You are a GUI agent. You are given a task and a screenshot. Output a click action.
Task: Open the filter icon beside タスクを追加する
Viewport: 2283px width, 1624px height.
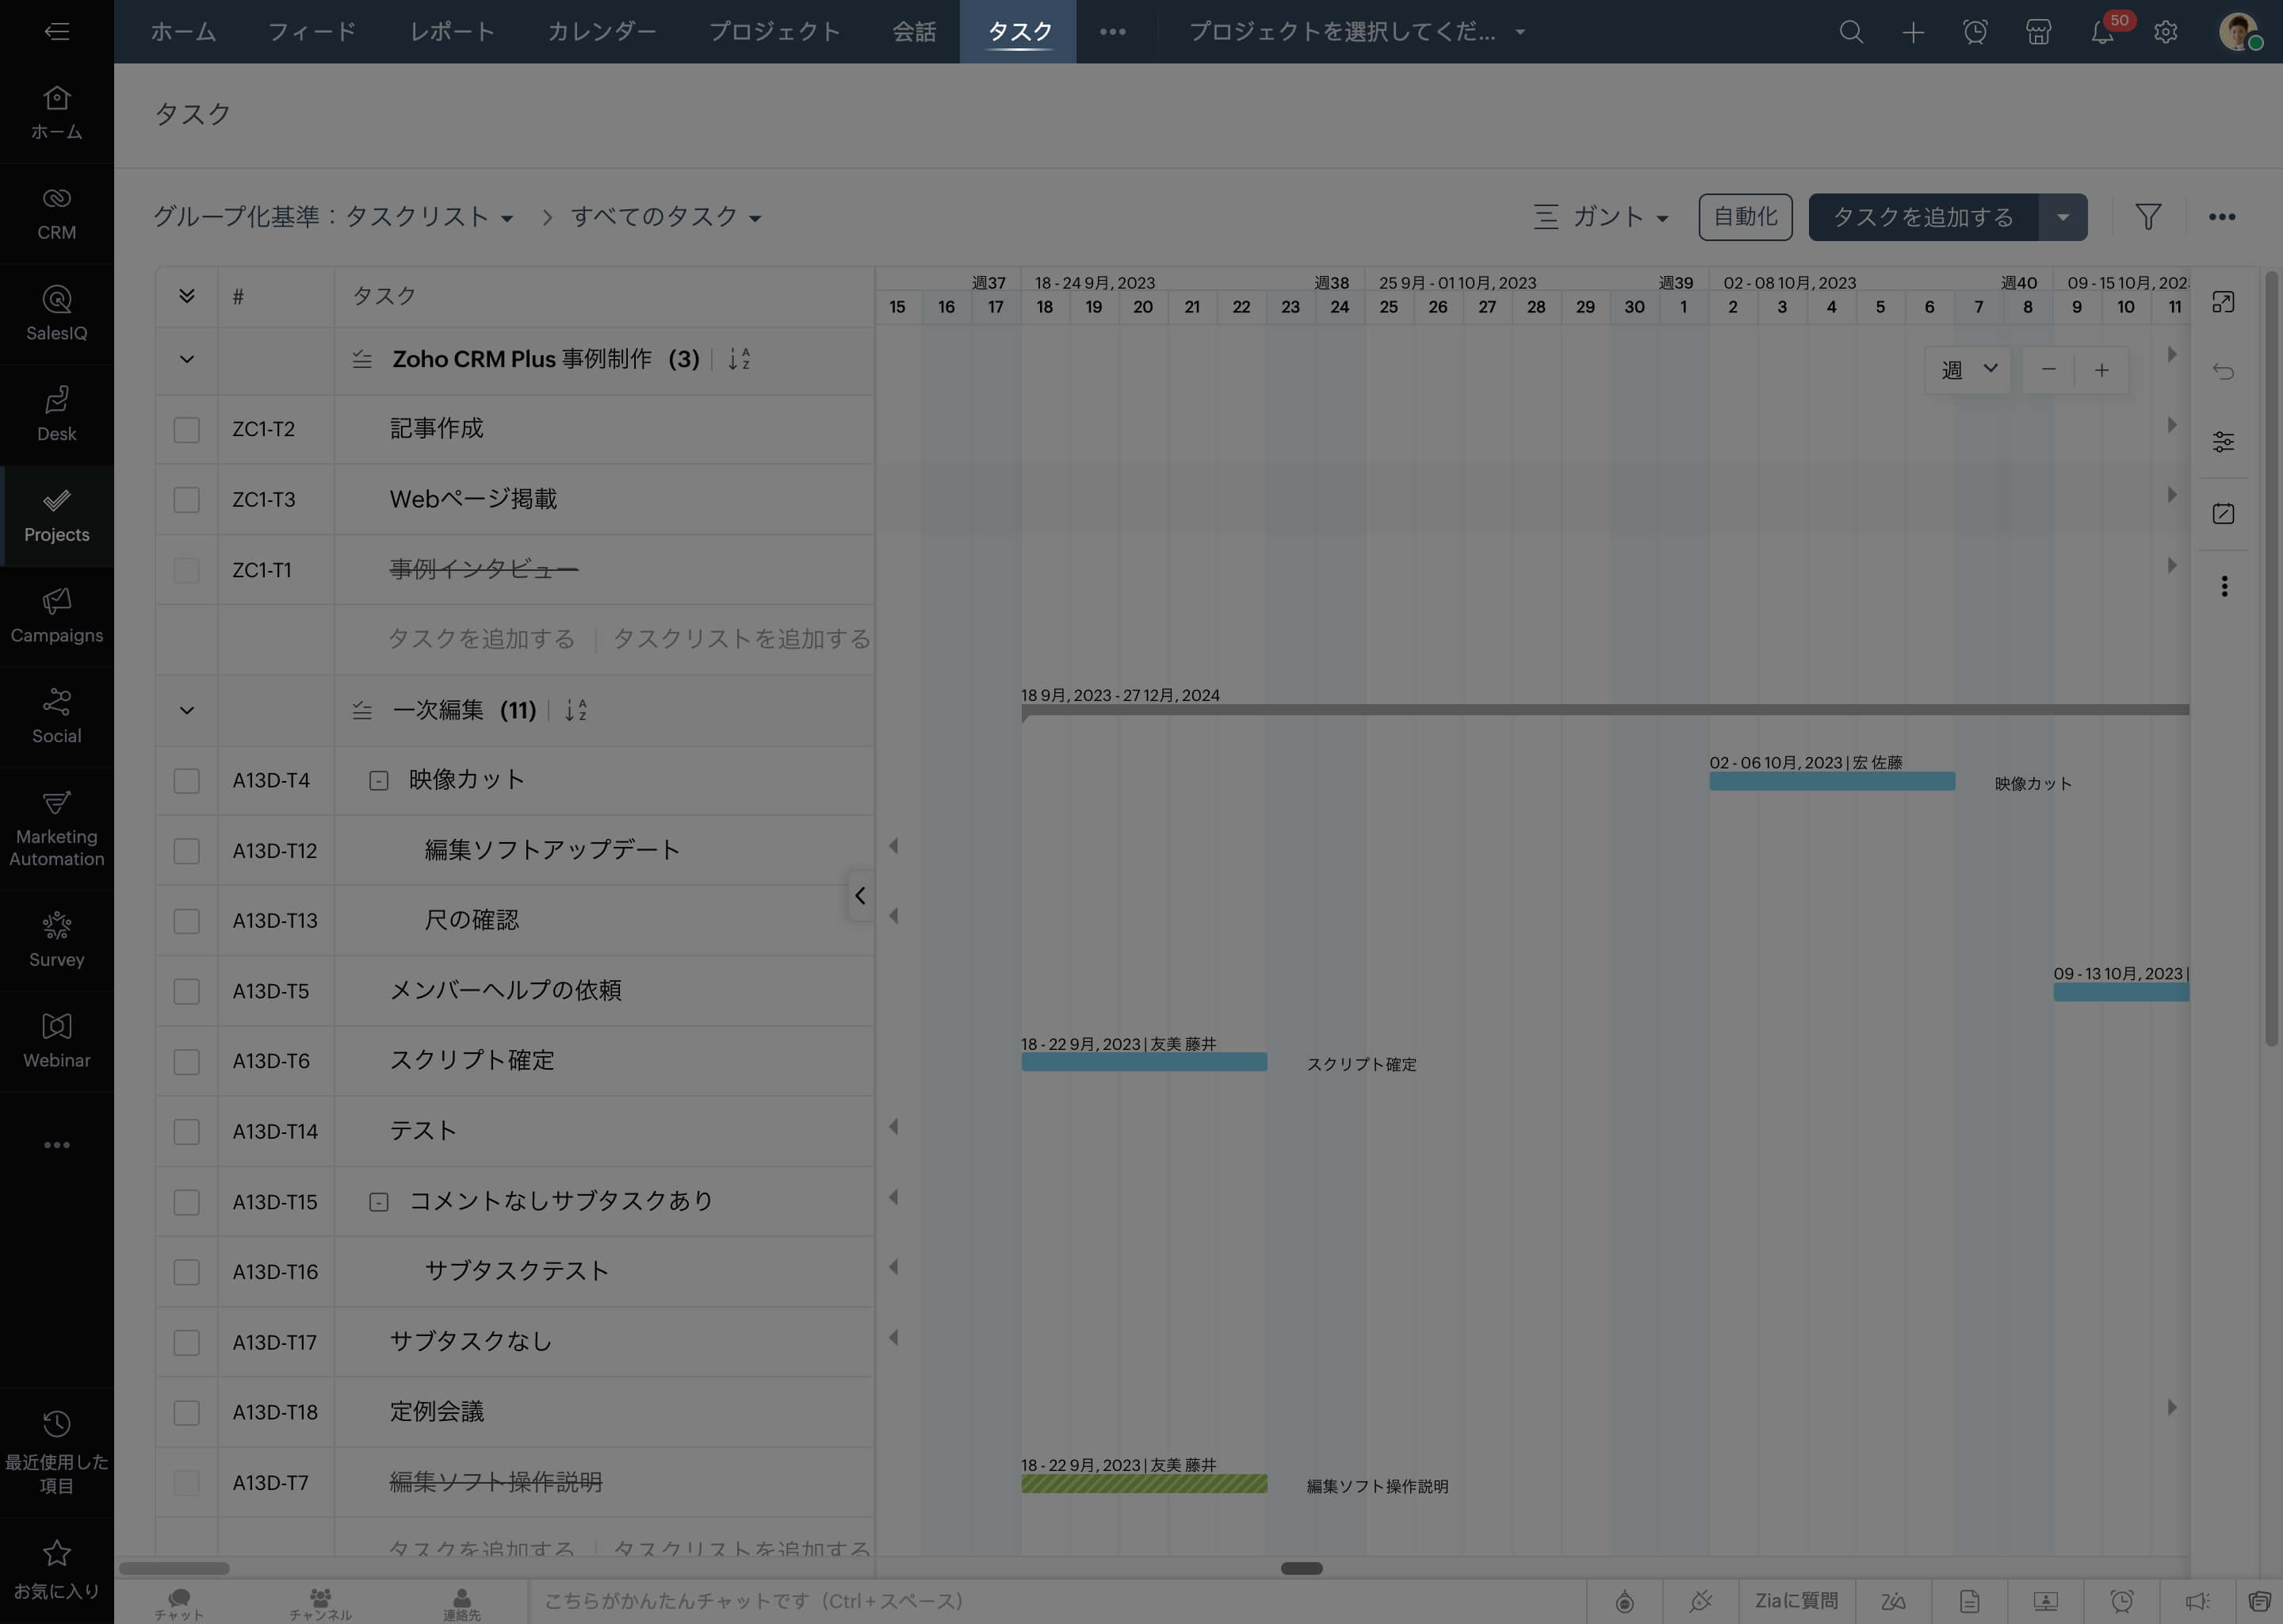(x=2149, y=216)
